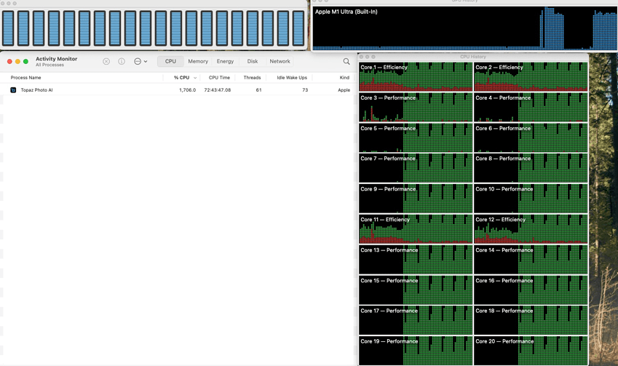Click Core 4 Performance graph in CPU History
618x366 pixels.
tap(531, 107)
